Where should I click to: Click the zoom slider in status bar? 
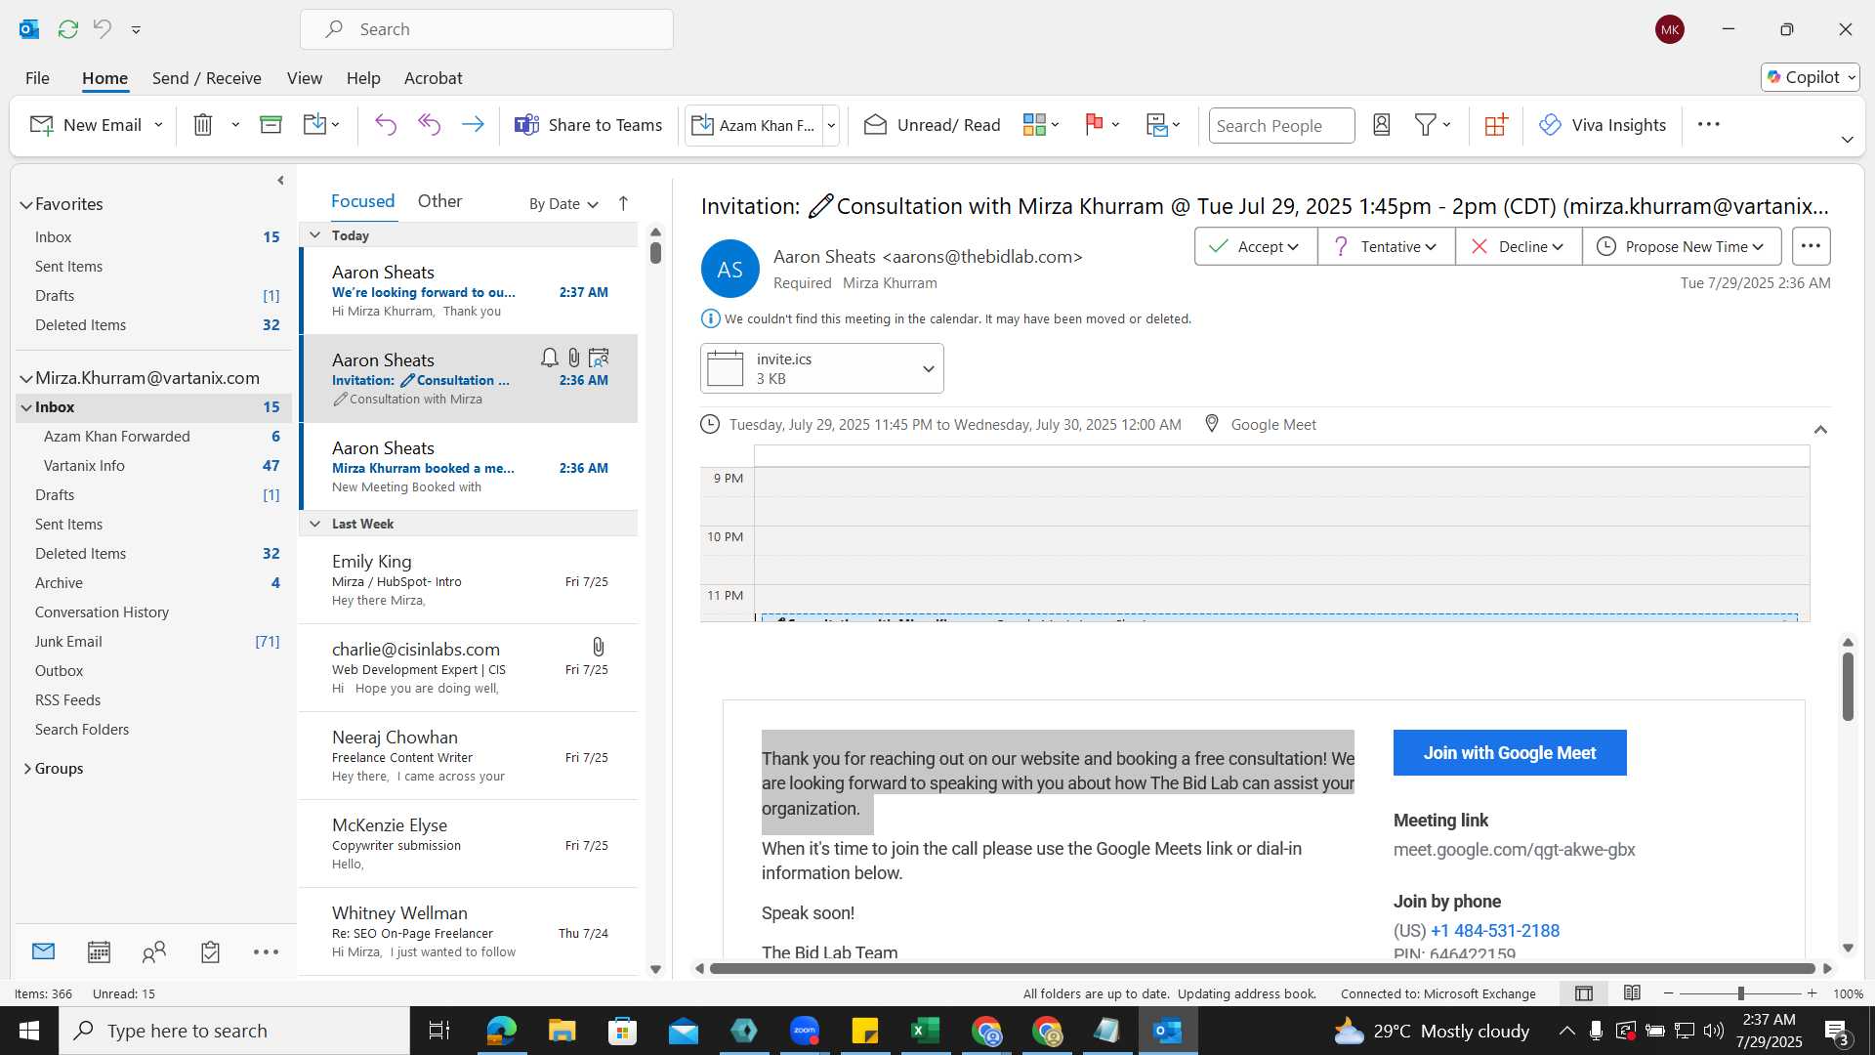tap(1740, 993)
